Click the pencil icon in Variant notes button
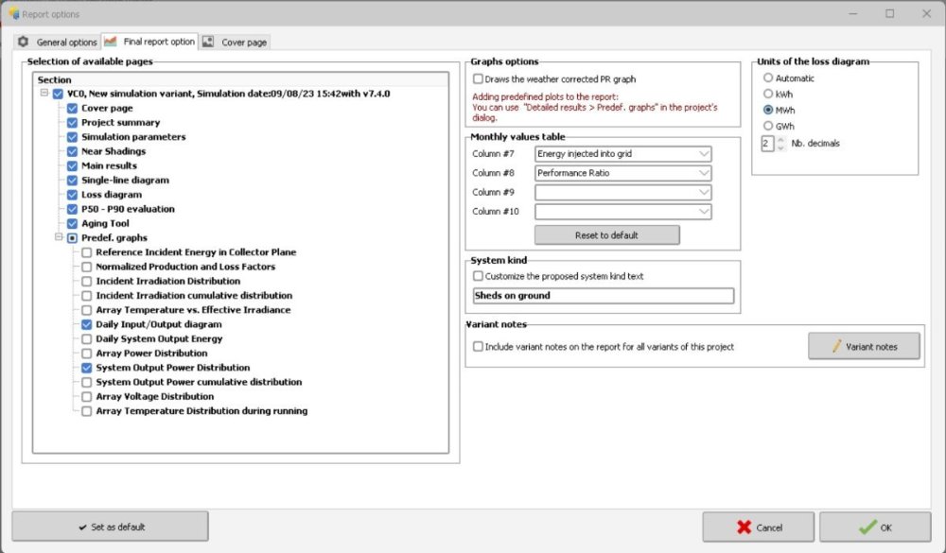 pyautogui.click(x=835, y=347)
